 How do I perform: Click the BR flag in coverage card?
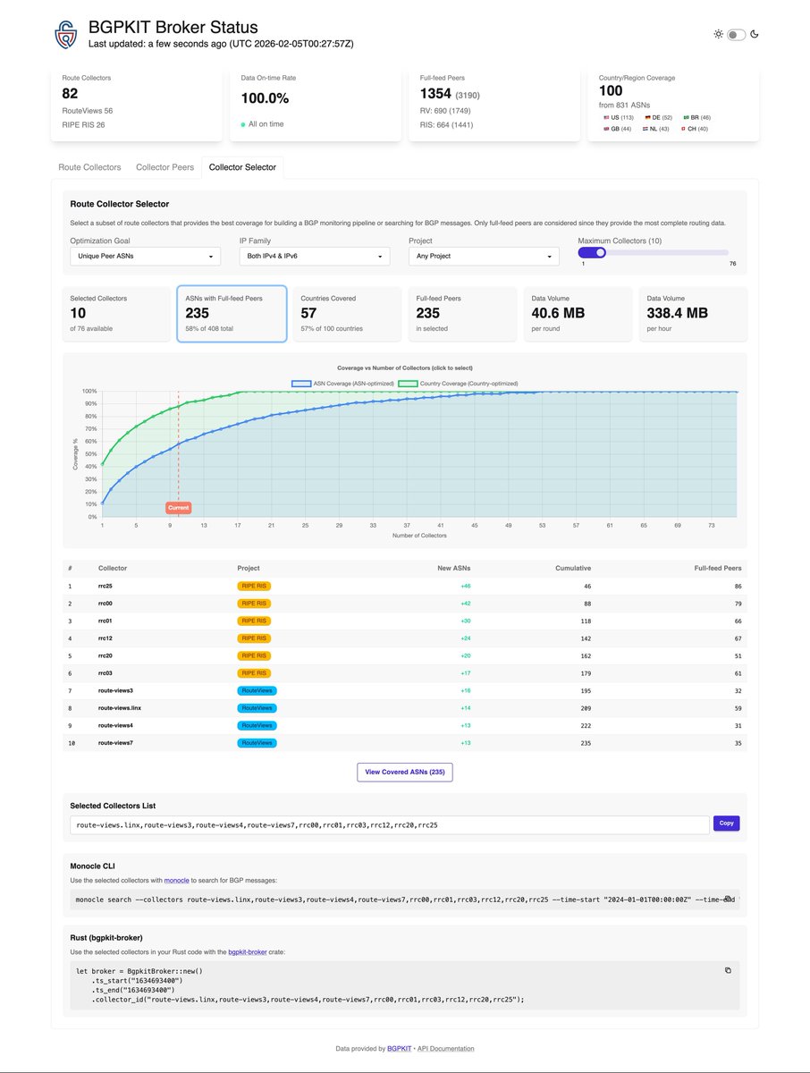pyautogui.click(x=686, y=117)
